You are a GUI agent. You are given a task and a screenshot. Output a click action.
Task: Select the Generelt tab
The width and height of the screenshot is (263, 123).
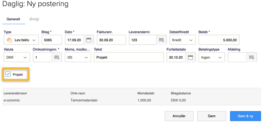pyautogui.click(x=13, y=19)
